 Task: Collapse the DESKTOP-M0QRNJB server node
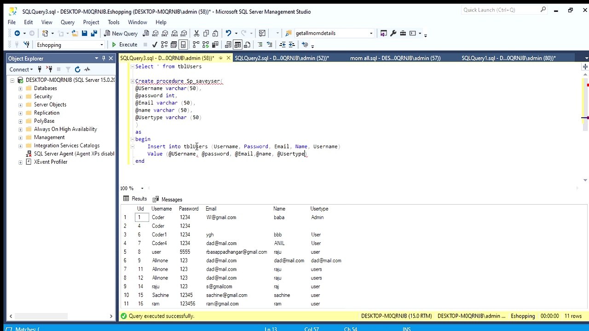(x=12, y=80)
